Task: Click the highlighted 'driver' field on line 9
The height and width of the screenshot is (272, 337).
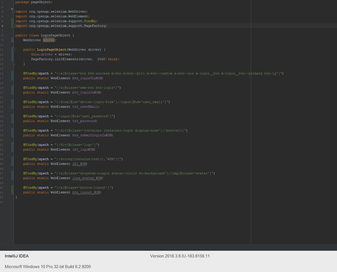Action: click(49, 40)
